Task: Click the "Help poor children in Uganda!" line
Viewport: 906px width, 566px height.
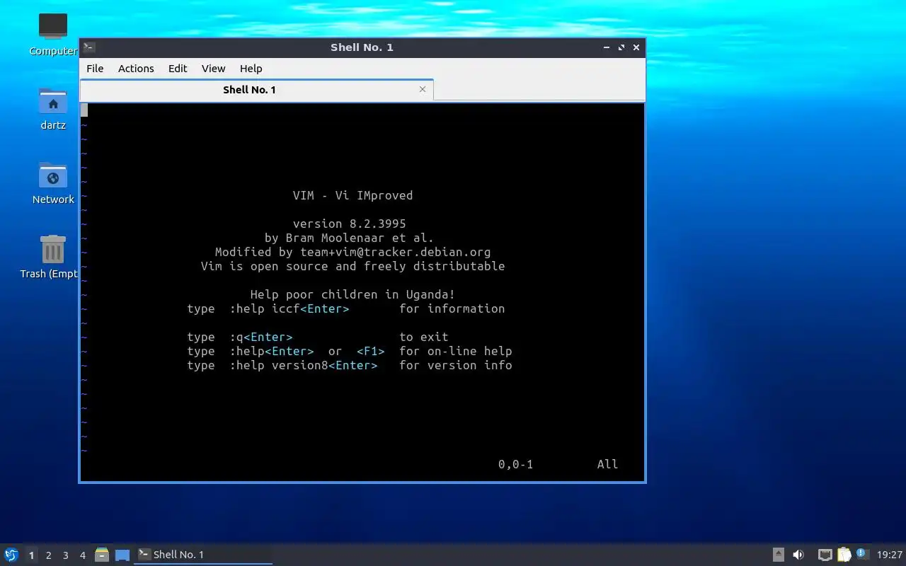Action: tap(352, 294)
